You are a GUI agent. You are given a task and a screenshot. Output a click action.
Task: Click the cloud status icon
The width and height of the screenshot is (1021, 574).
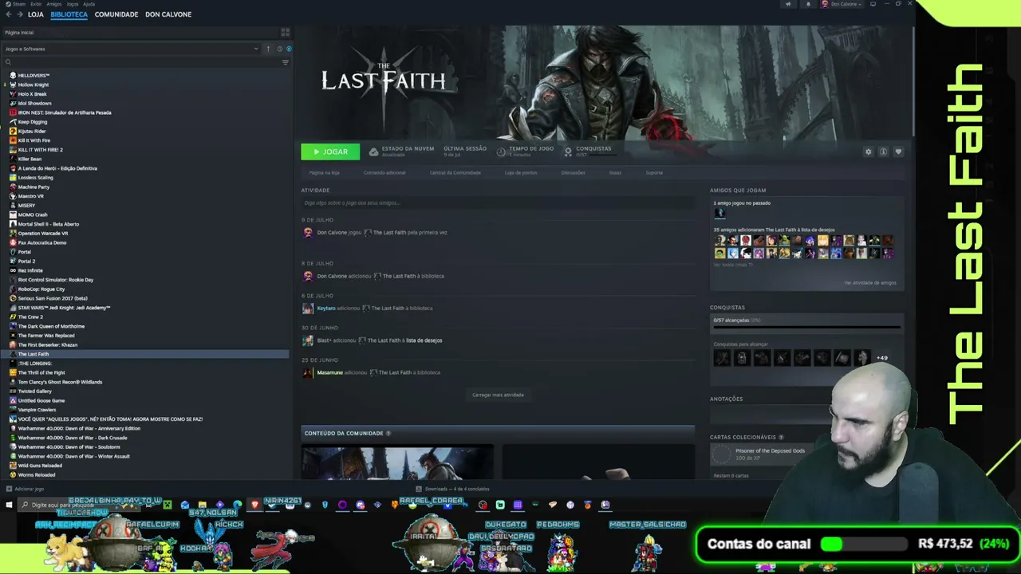click(x=373, y=151)
